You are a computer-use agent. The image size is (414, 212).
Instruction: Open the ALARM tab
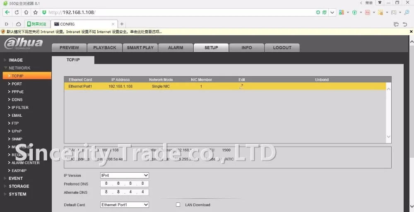click(176, 48)
